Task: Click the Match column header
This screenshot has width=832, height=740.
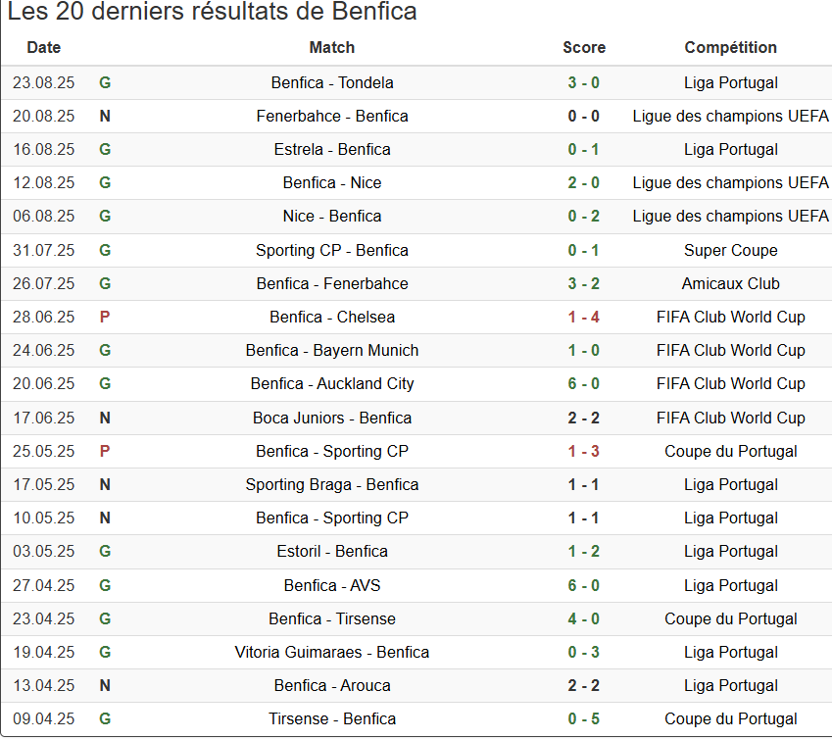Action: tap(332, 47)
